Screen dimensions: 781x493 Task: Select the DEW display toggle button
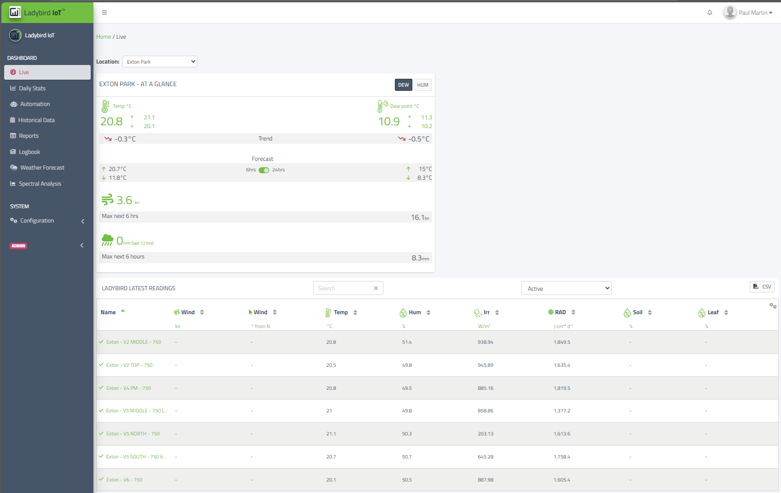tap(403, 85)
